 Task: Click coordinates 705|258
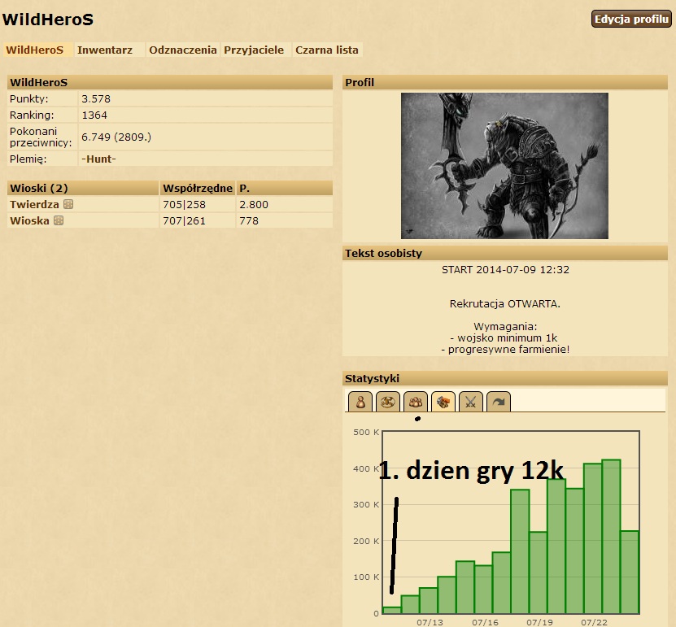tap(184, 204)
